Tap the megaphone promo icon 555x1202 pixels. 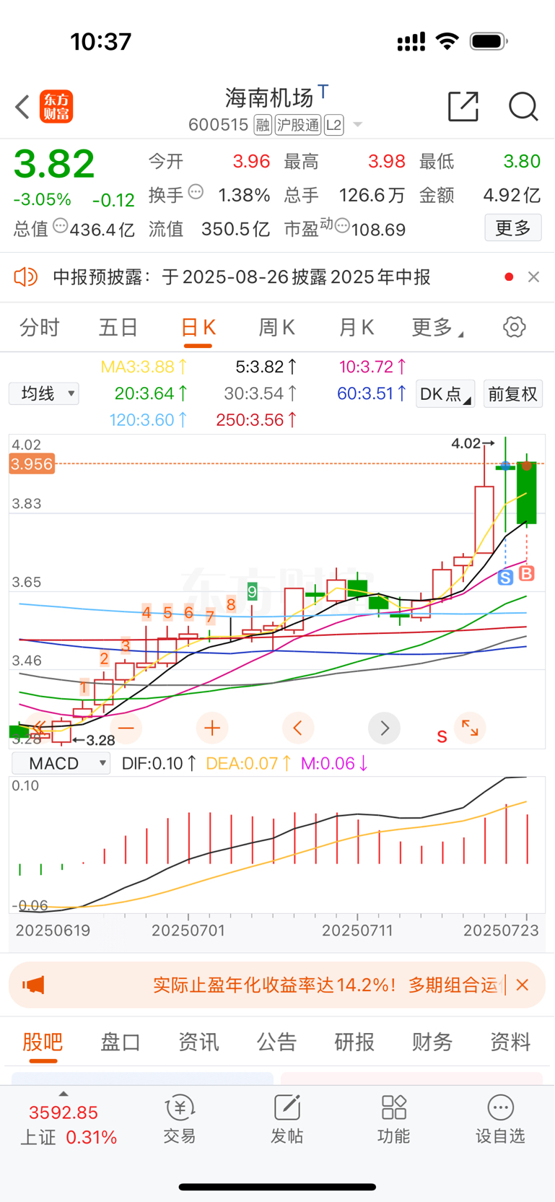pyautogui.click(x=33, y=985)
